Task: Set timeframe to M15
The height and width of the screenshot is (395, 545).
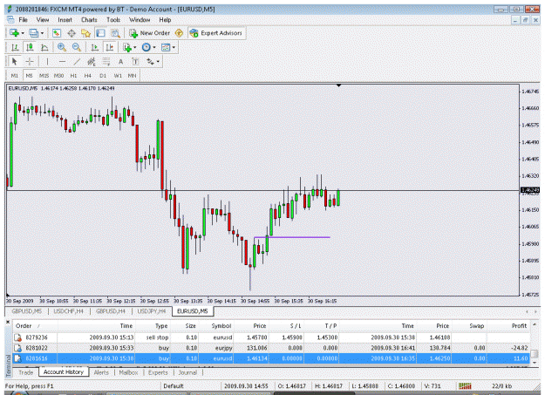Action: tap(44, 76)
